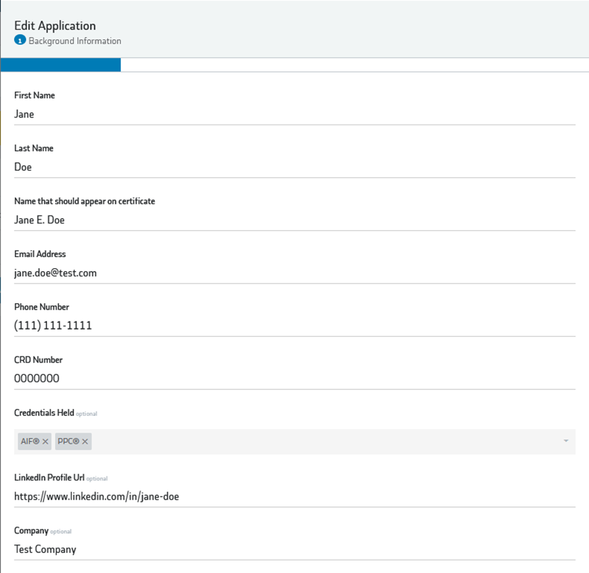
Task: Click the Credentials Held field label
Action: (x=44, y=413)
